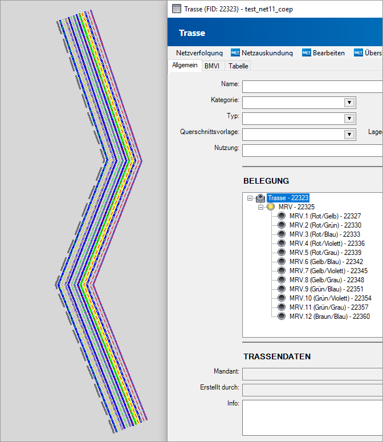
Task: Click the Trasse 22323 camera-node icon
Action: tap(260, 198)
